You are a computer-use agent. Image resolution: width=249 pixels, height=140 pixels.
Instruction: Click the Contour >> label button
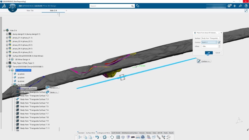pyautogui.click(x=205, y=61)
